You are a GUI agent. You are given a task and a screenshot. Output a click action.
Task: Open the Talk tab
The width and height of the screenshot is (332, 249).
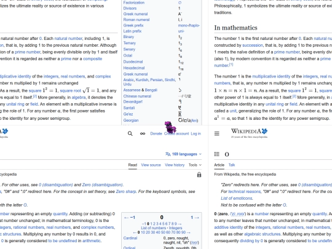click(232, 165)
